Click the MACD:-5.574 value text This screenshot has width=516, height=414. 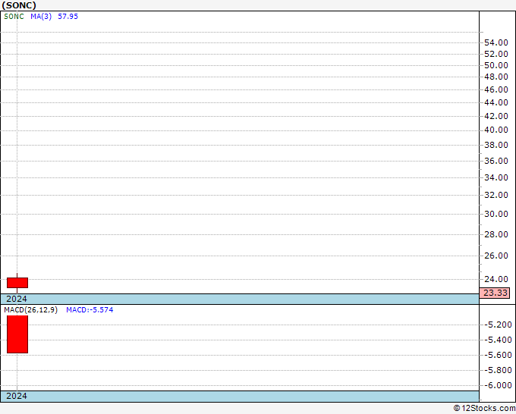click(90, 310)
